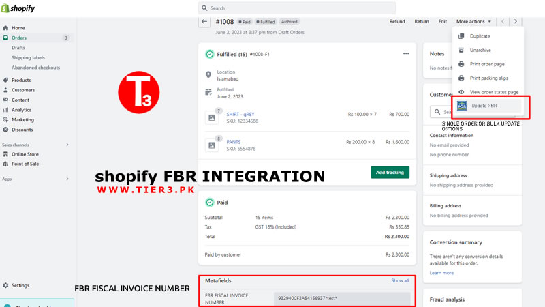Click Learn more in Conversion summary
Screen dimensions: 545x307
click(x=441, y=273)
